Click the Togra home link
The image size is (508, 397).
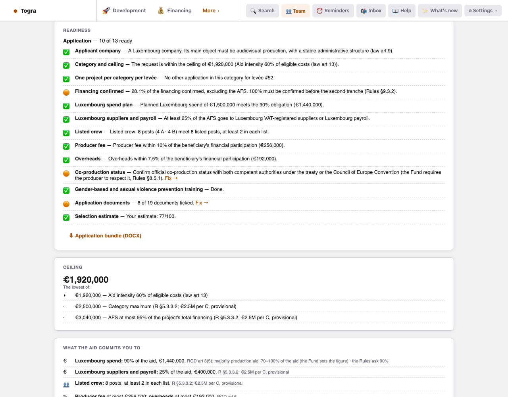pos(25,11)
